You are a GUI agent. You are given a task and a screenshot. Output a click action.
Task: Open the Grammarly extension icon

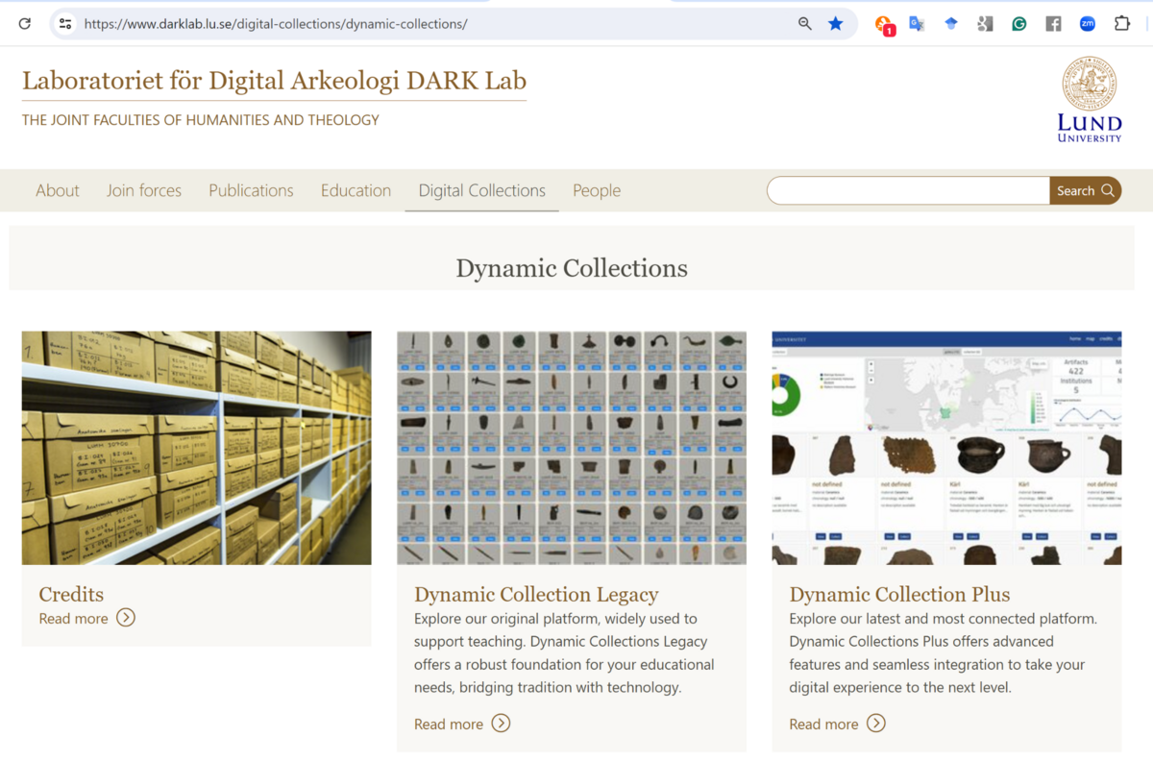tap(1018, 23)
